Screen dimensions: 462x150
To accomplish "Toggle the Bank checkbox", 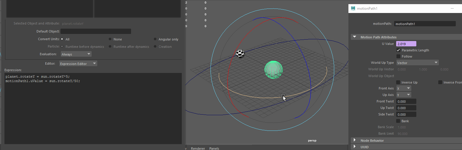I will click(x=399, y=121).
